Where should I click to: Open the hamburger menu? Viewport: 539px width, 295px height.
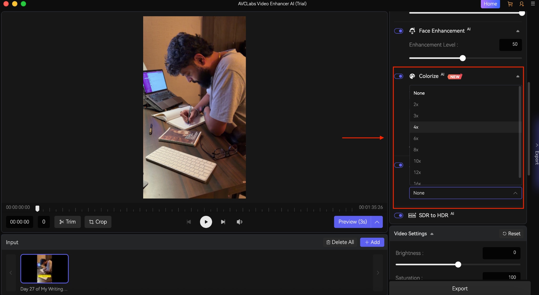pyautogui.click(x=533, y=4)
